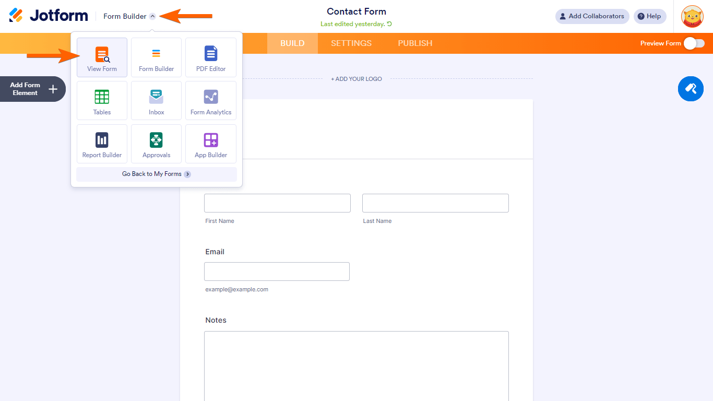This screenshot has height=401, width=713.
Task: Click the Add Collaborators button
Action: tap(592, 16)
